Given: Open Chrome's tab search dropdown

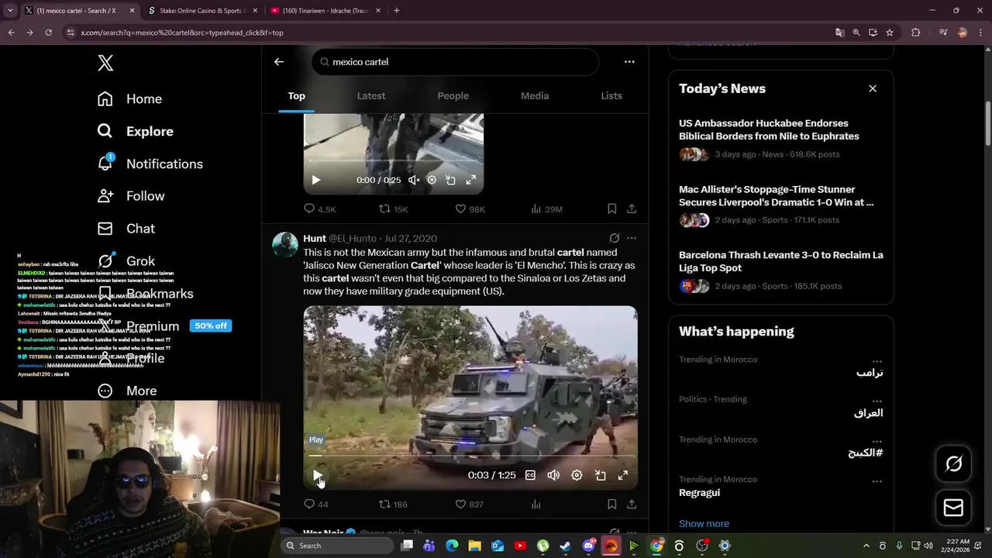Looking at the screenshot, I should pos(10,11).
